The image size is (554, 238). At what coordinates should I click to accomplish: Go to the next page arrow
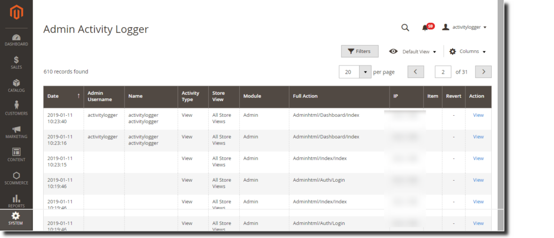pyautogui.click(x=483, y=72)
